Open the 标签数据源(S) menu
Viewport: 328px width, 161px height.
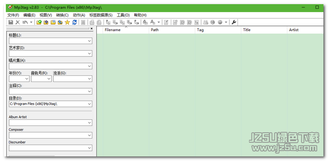(x=101, y=15)
